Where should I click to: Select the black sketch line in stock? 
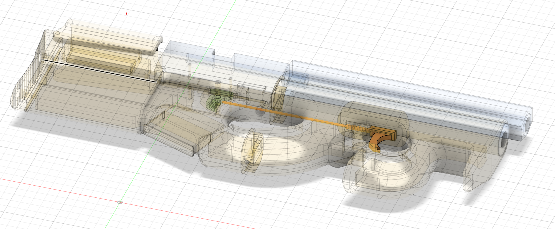(99, 71)
